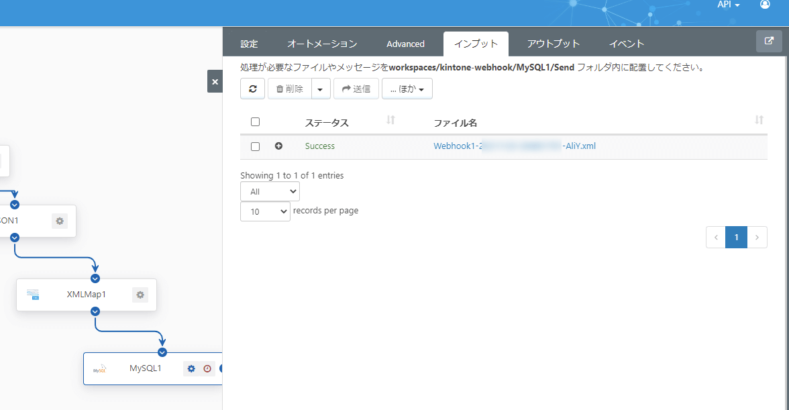This screenshot has width=789, height=410.
Task: Click the JSON1 connector gear icon
Action: pos(60,221)
